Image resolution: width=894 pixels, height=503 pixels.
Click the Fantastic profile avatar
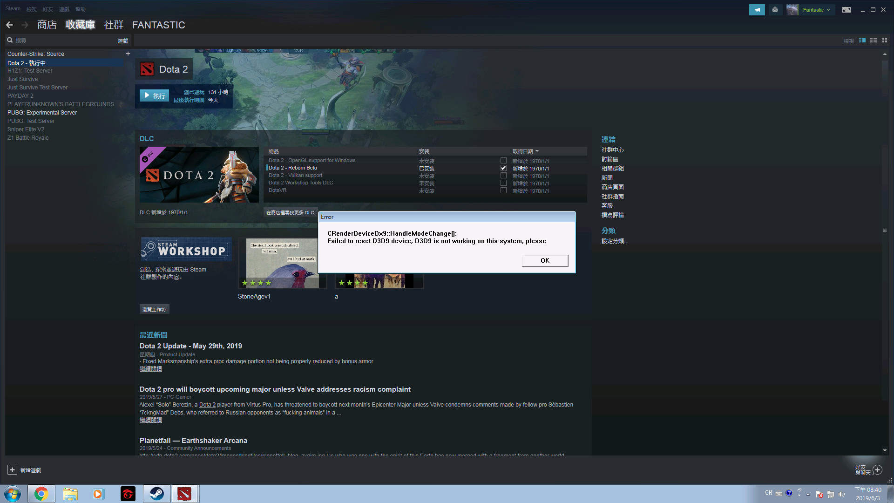tap(792, 10)
